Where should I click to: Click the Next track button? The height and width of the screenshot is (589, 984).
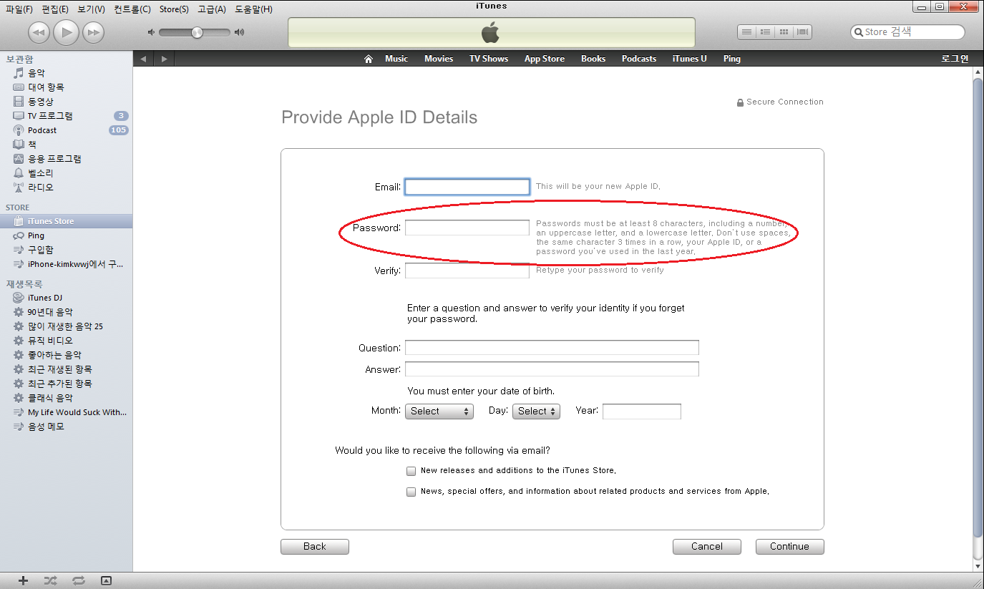(93, 32)
